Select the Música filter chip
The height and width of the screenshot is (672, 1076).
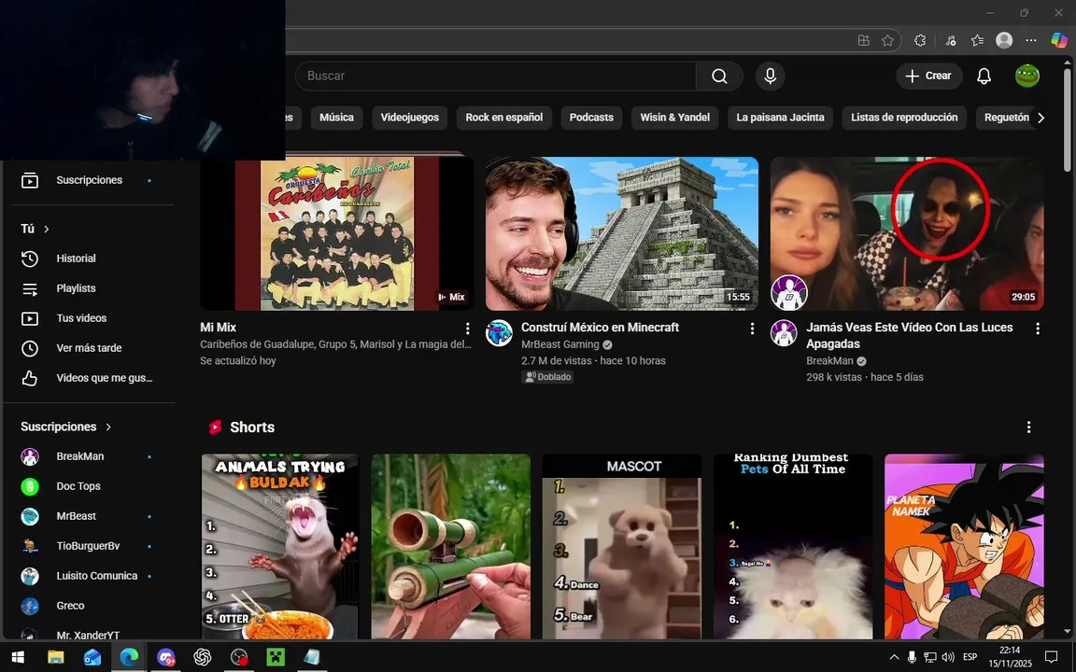336,118
